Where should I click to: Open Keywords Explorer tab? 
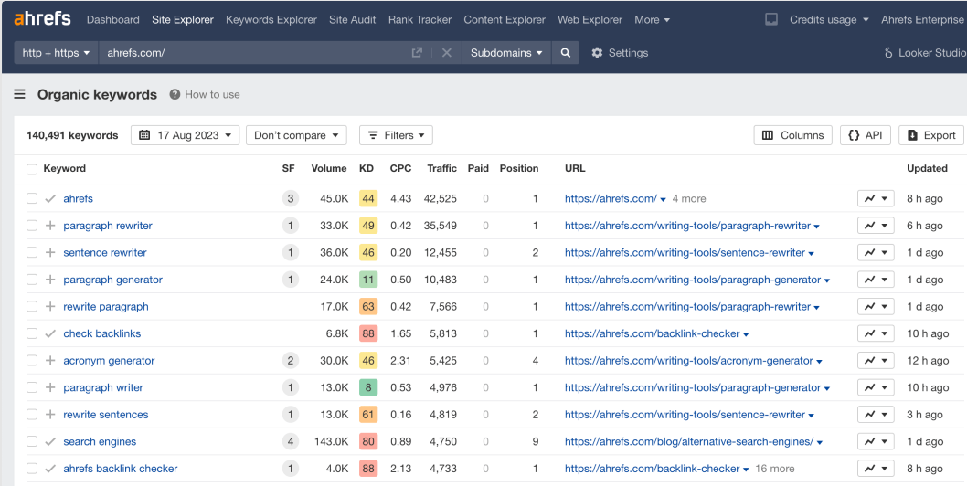coord(271,20)
